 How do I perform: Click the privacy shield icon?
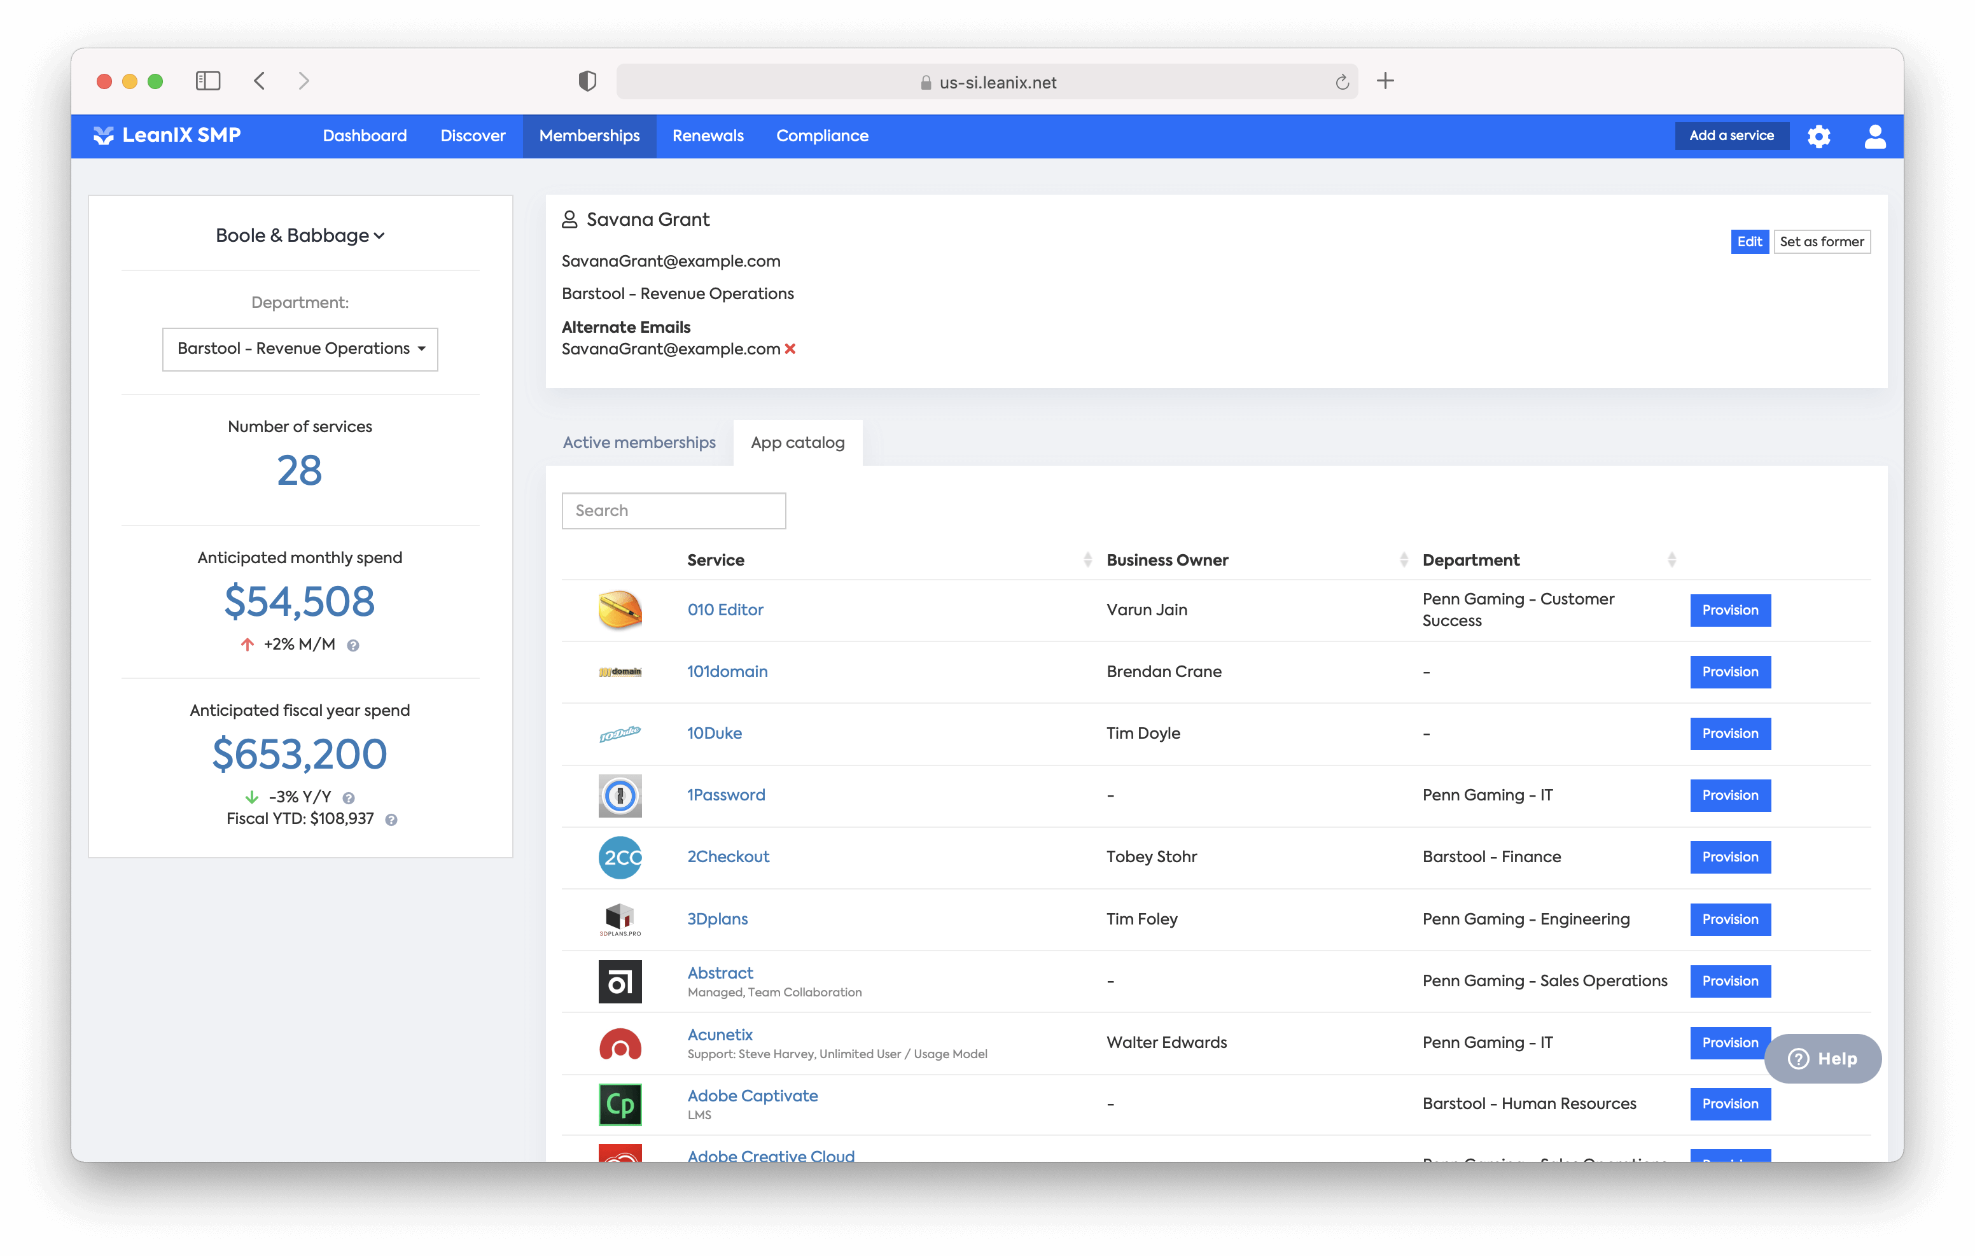point(587,80)
